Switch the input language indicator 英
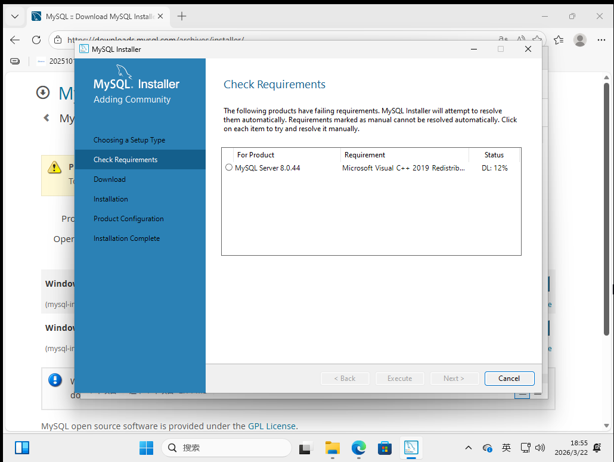614x462 pixels. [x=506, y=448]
